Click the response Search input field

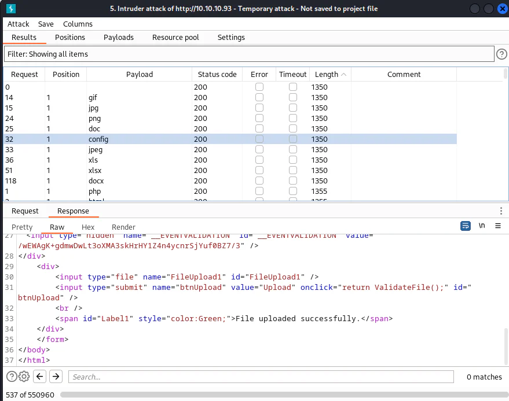[261, 377]
